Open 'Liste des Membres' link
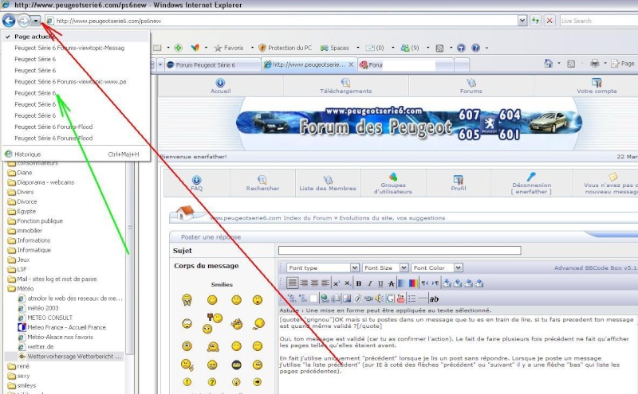 pos(328,183)
